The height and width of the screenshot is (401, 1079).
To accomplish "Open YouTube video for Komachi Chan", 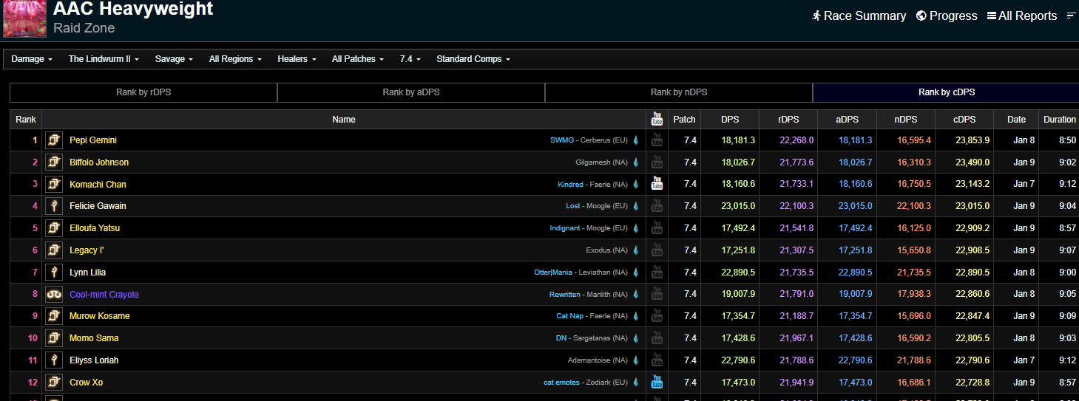I will [657, 184].
